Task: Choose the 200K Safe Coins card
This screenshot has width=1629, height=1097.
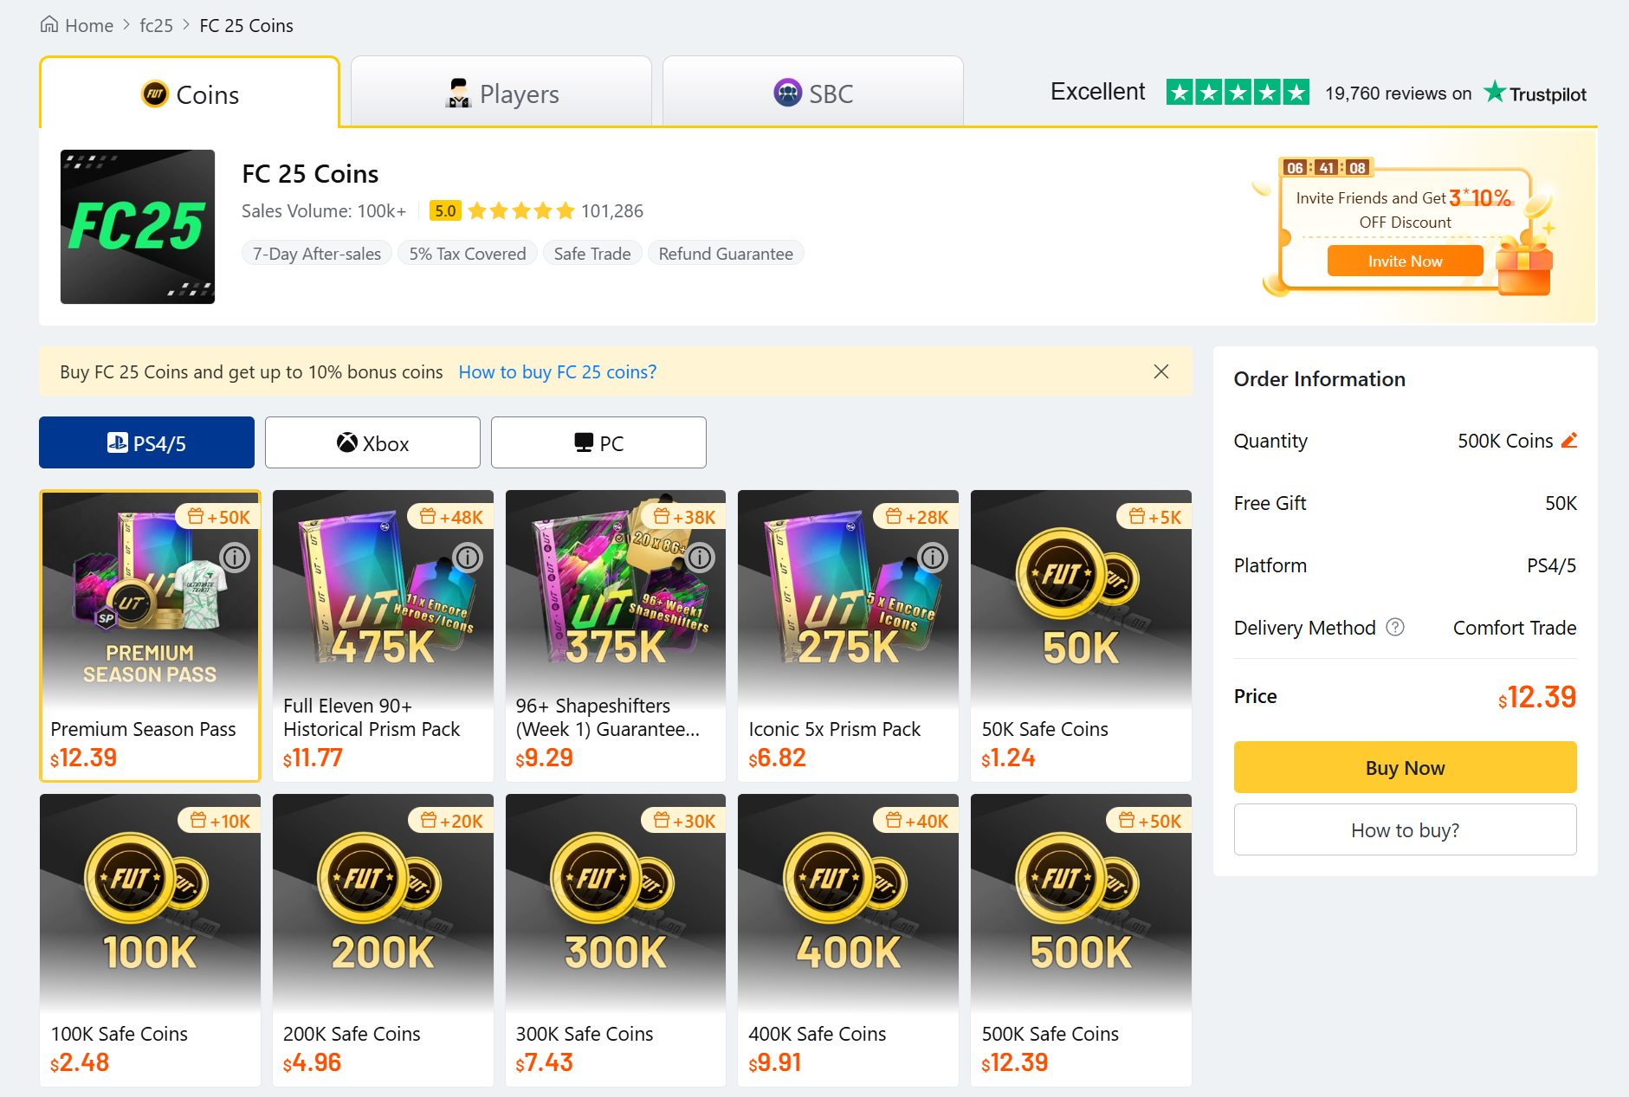Action: 383,940
